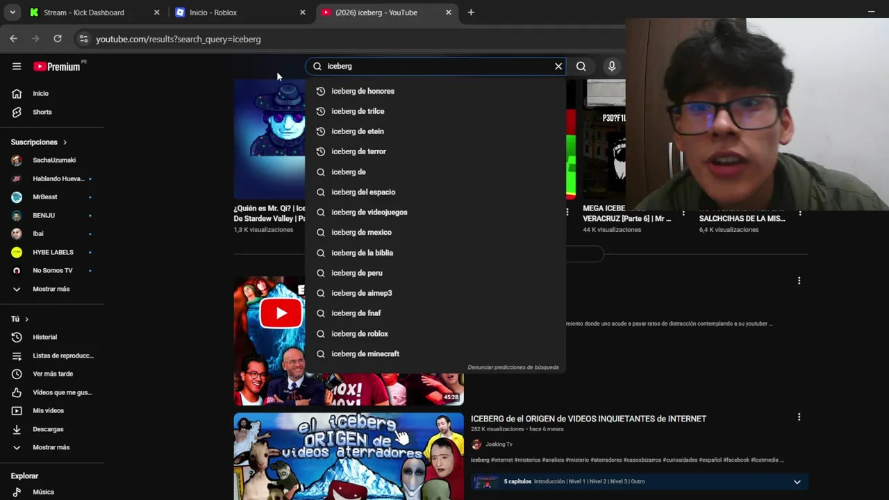Expand Suscripciones section chevron
889x500 pixels.
(65, 142)
